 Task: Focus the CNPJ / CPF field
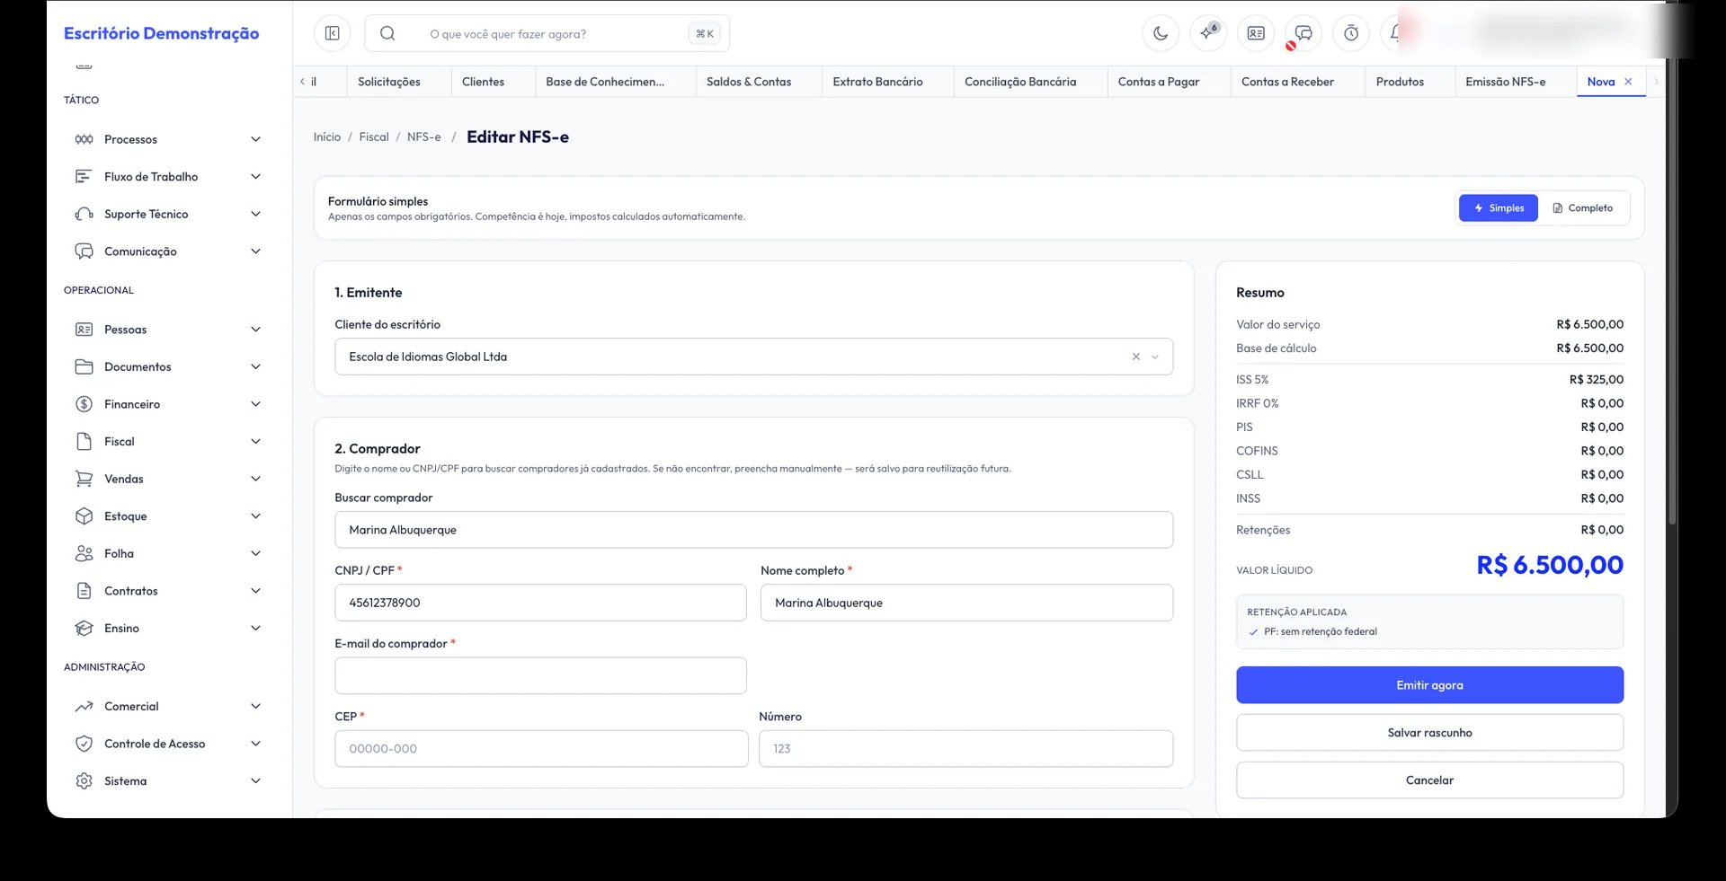[540, 603]
